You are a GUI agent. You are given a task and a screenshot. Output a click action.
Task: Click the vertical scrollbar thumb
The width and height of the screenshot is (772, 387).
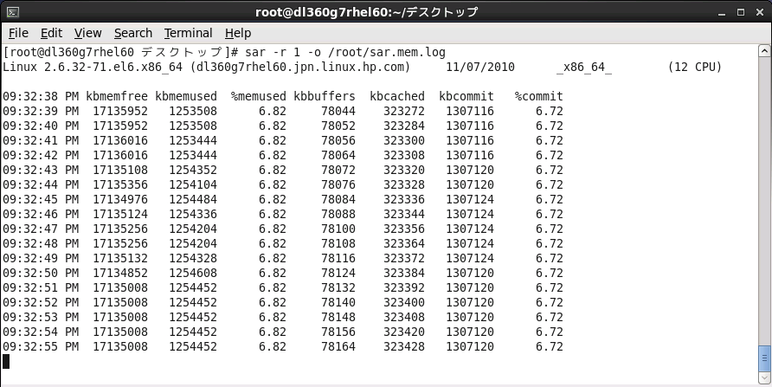click(x=764, y=358)
